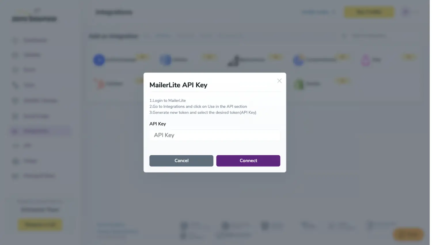Open the chat bubble icon bottom right

click(x=408, y=234)
